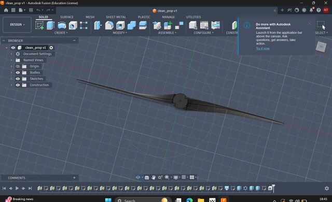Screen dimensions: 332x202
Task: Activate clean_prop v1 component radio button
Action: [x=51, y=48]
